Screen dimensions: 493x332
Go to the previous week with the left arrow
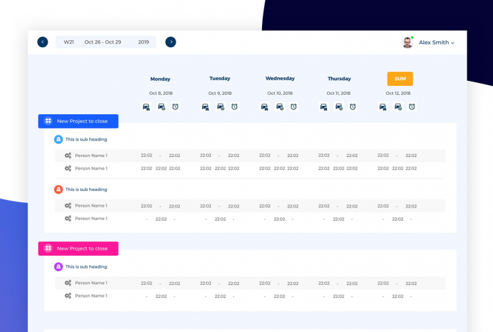click(x=43, y=42)
